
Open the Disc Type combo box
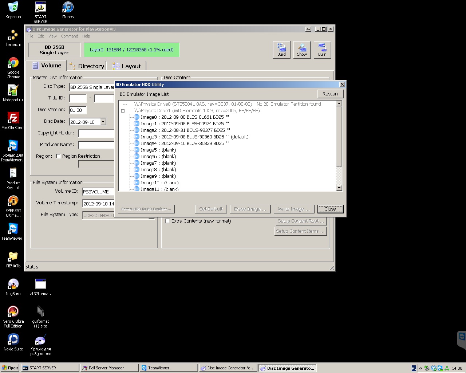click(x=92, y=87)
